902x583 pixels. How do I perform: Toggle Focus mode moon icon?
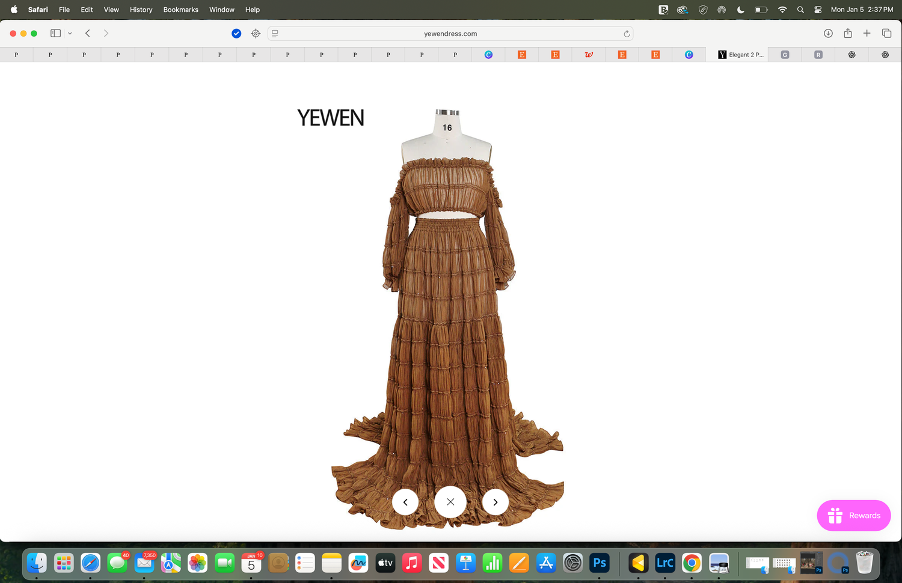click(741, 10)
